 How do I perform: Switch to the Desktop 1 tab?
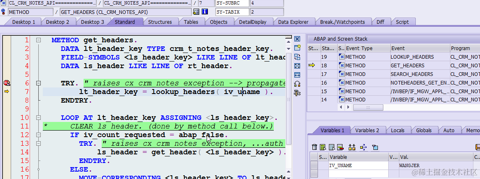coord(23,22)
